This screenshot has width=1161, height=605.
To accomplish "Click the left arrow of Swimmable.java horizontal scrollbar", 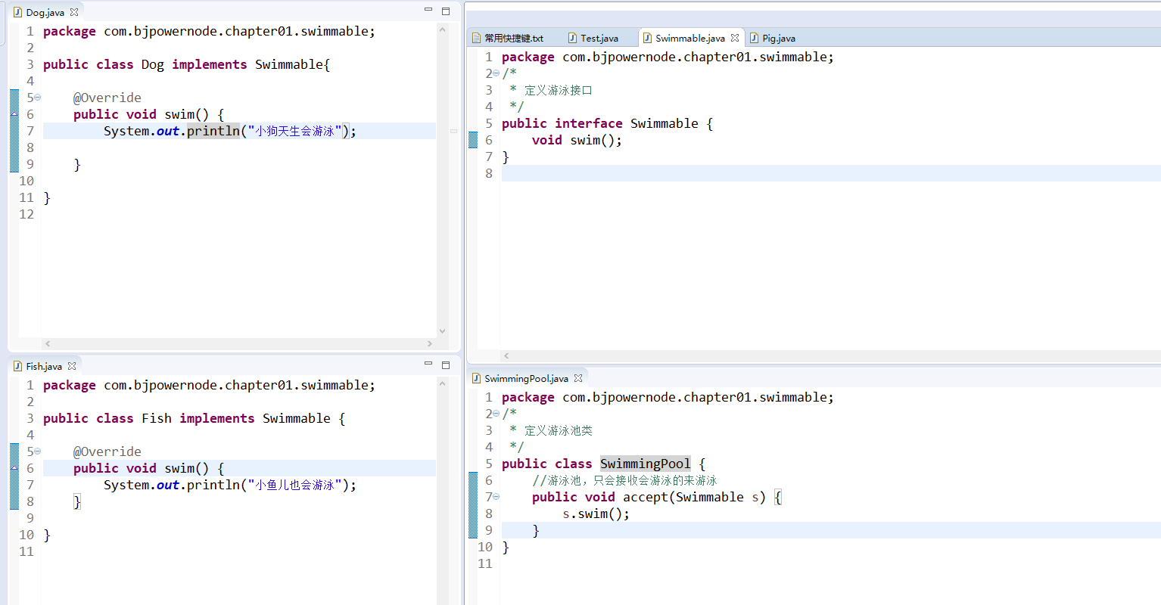I will point(506,355).
